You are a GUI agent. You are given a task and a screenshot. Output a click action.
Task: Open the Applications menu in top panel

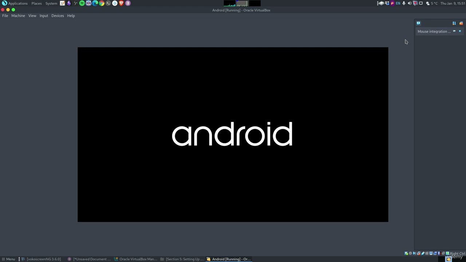15,3
